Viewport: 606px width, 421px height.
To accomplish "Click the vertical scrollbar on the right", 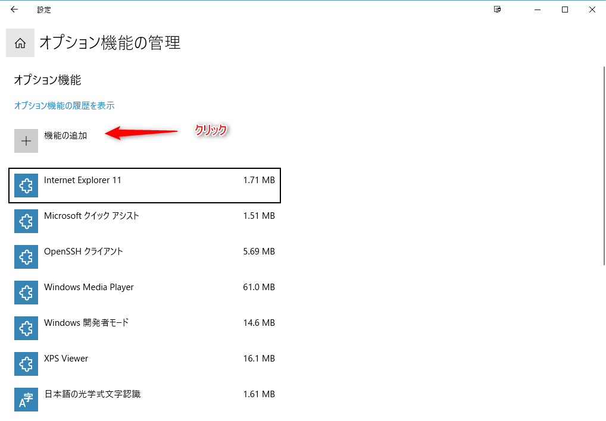I will tap(604, 166).
